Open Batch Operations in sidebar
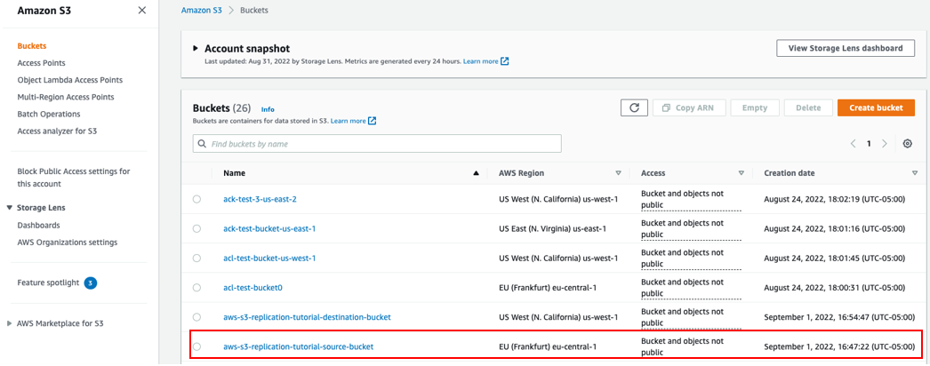The image size is (930, 366). 49,115
